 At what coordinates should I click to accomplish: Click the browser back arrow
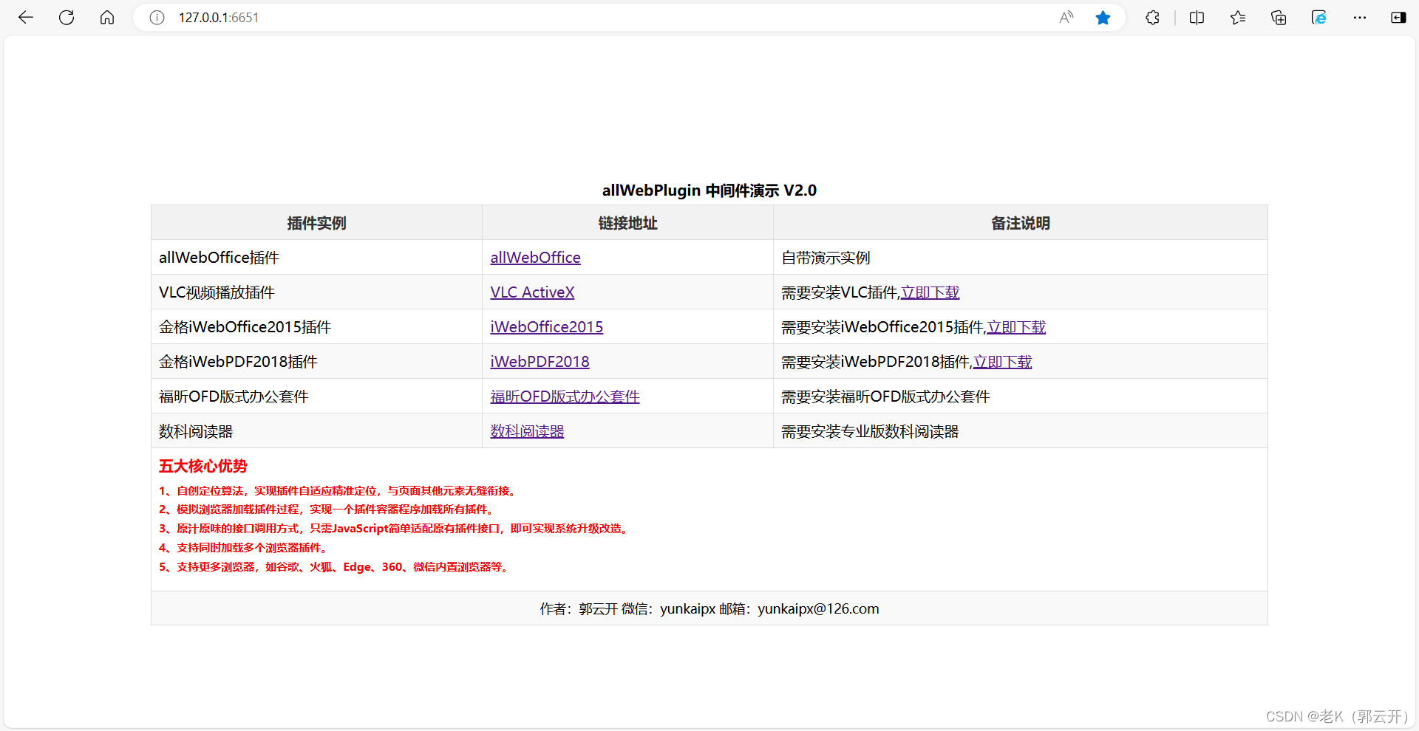[x=26, y=17]
